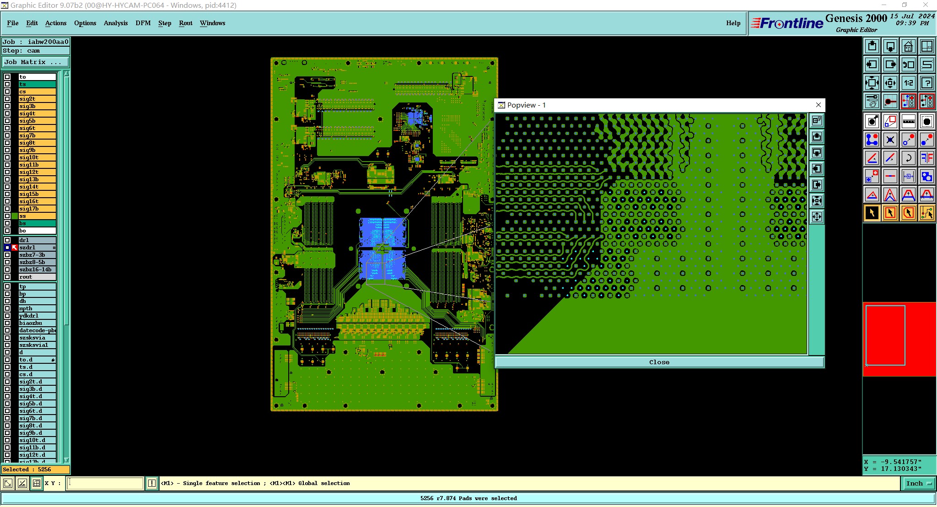Toggle checkbox for layer sig2t
Viewport: 937px width, 507px height.
point(7,99)
